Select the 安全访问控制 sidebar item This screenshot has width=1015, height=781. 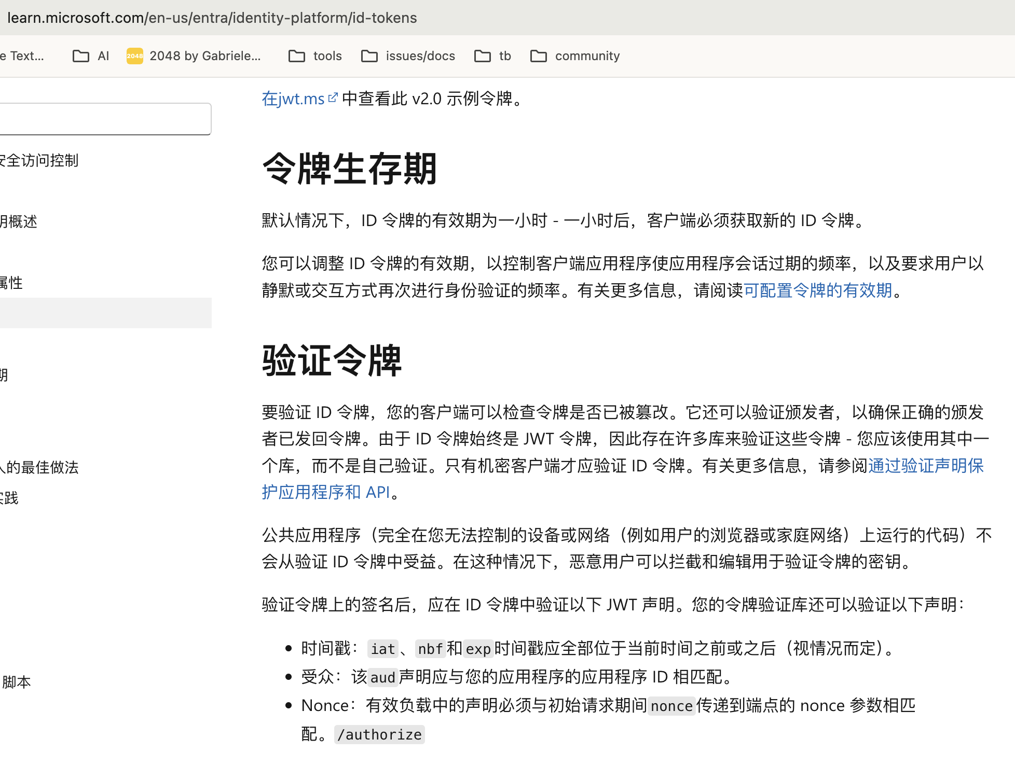pos(39,161)
